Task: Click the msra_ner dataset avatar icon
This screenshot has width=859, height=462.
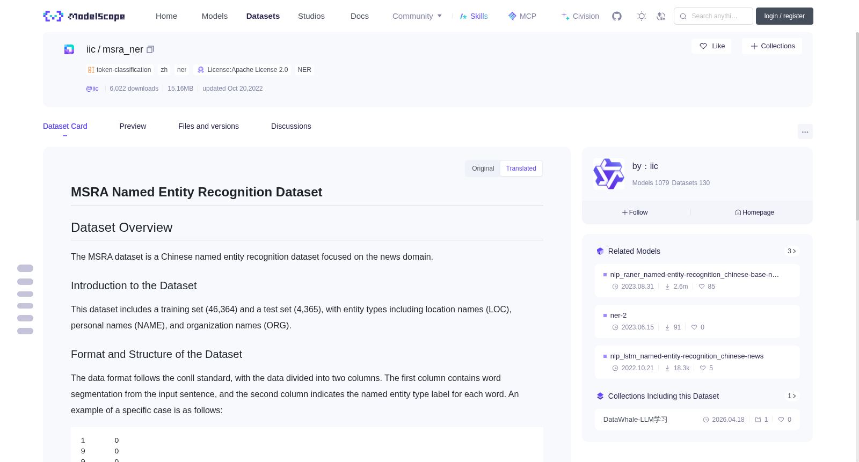Action: pos(69,49)
